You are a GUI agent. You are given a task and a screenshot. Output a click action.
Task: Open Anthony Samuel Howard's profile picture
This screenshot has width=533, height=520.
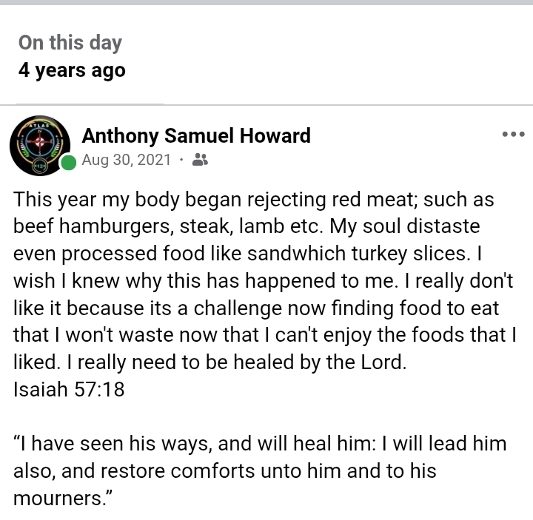[40, 144]
